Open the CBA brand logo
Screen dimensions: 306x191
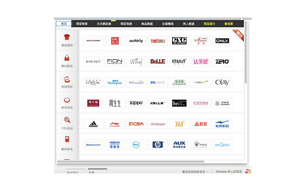136,124
